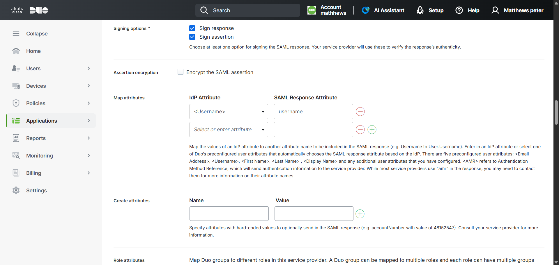Screen dimensions: 559x265
Task: Expand the Policies submenu chevron
Action: 89,103
